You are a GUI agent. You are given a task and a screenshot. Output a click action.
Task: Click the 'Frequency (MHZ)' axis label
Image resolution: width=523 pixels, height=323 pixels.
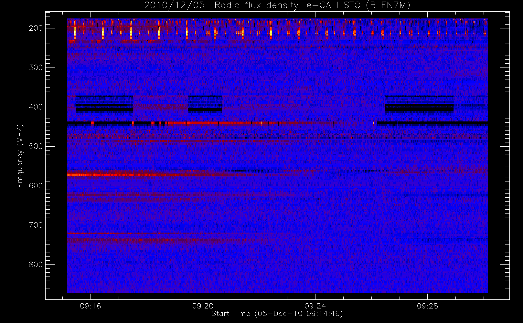click(x=20, y=156)
